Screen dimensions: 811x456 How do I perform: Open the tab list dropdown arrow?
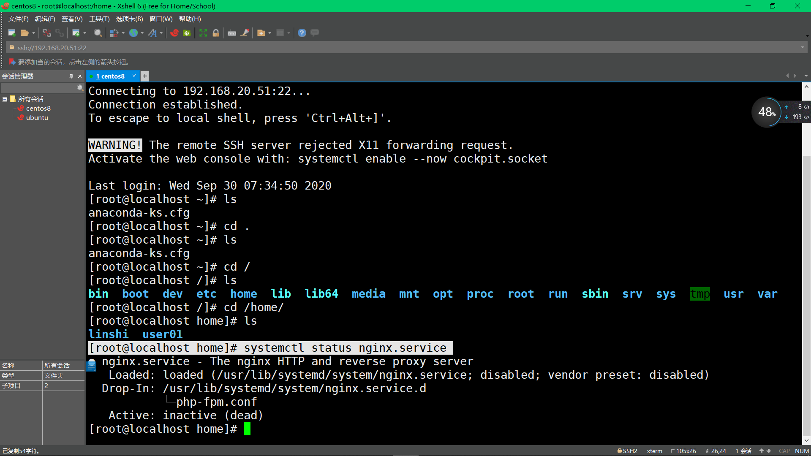tap(806, 76)
